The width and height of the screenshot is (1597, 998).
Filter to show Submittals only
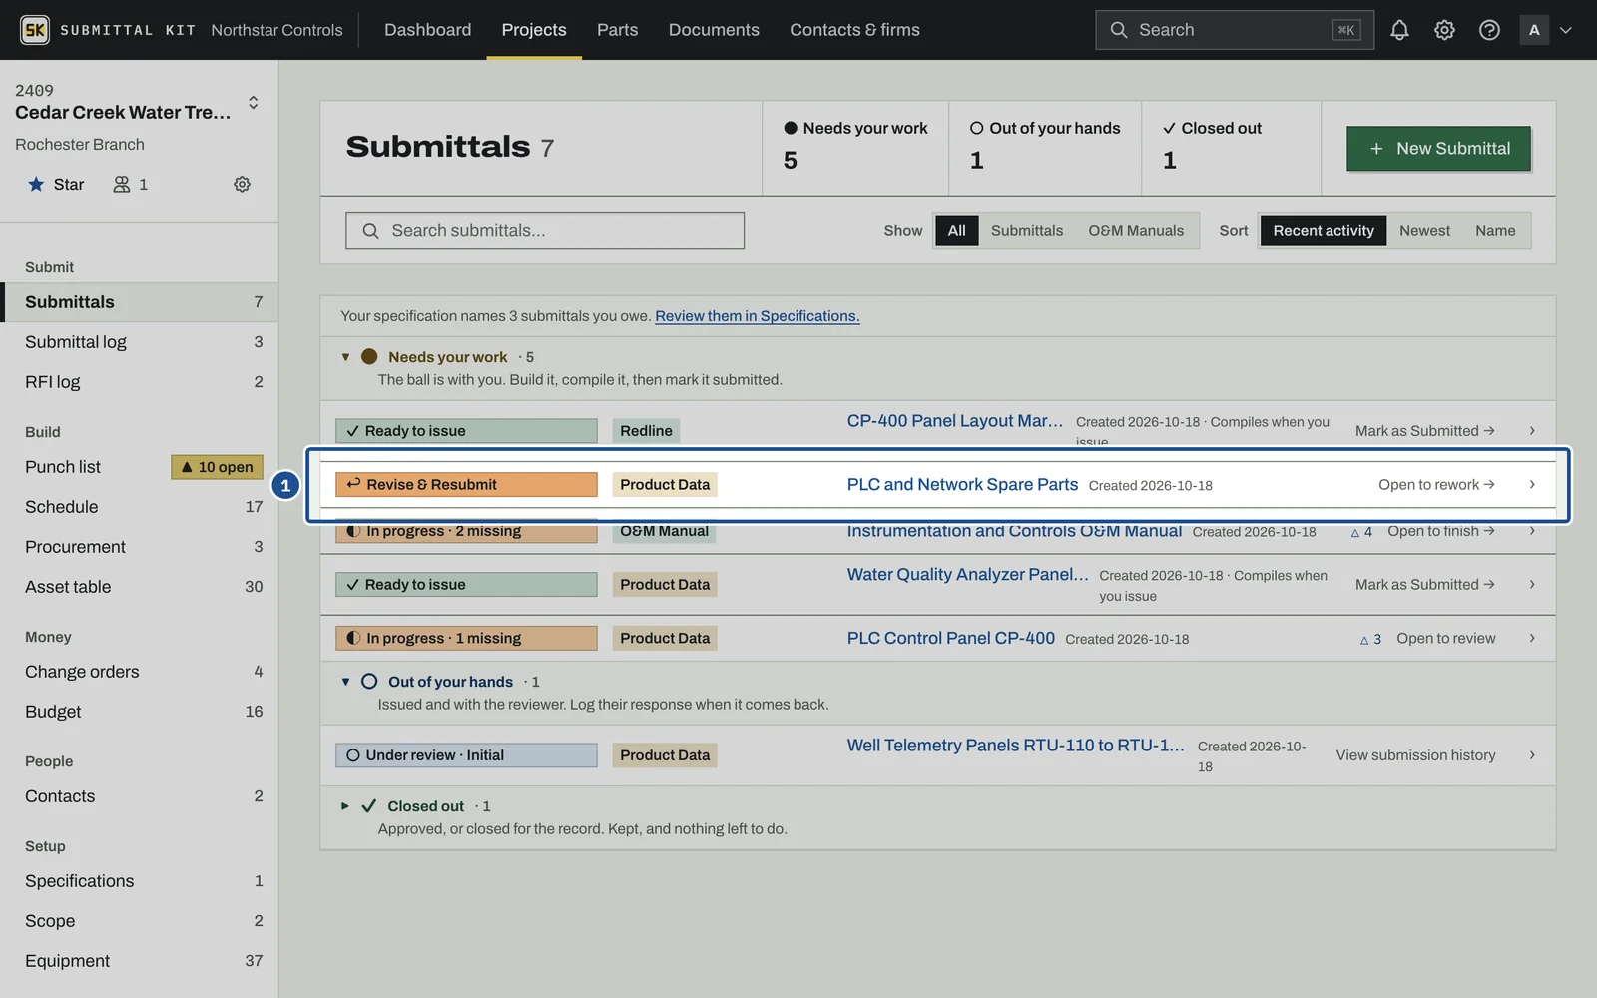coord(1027,231)
